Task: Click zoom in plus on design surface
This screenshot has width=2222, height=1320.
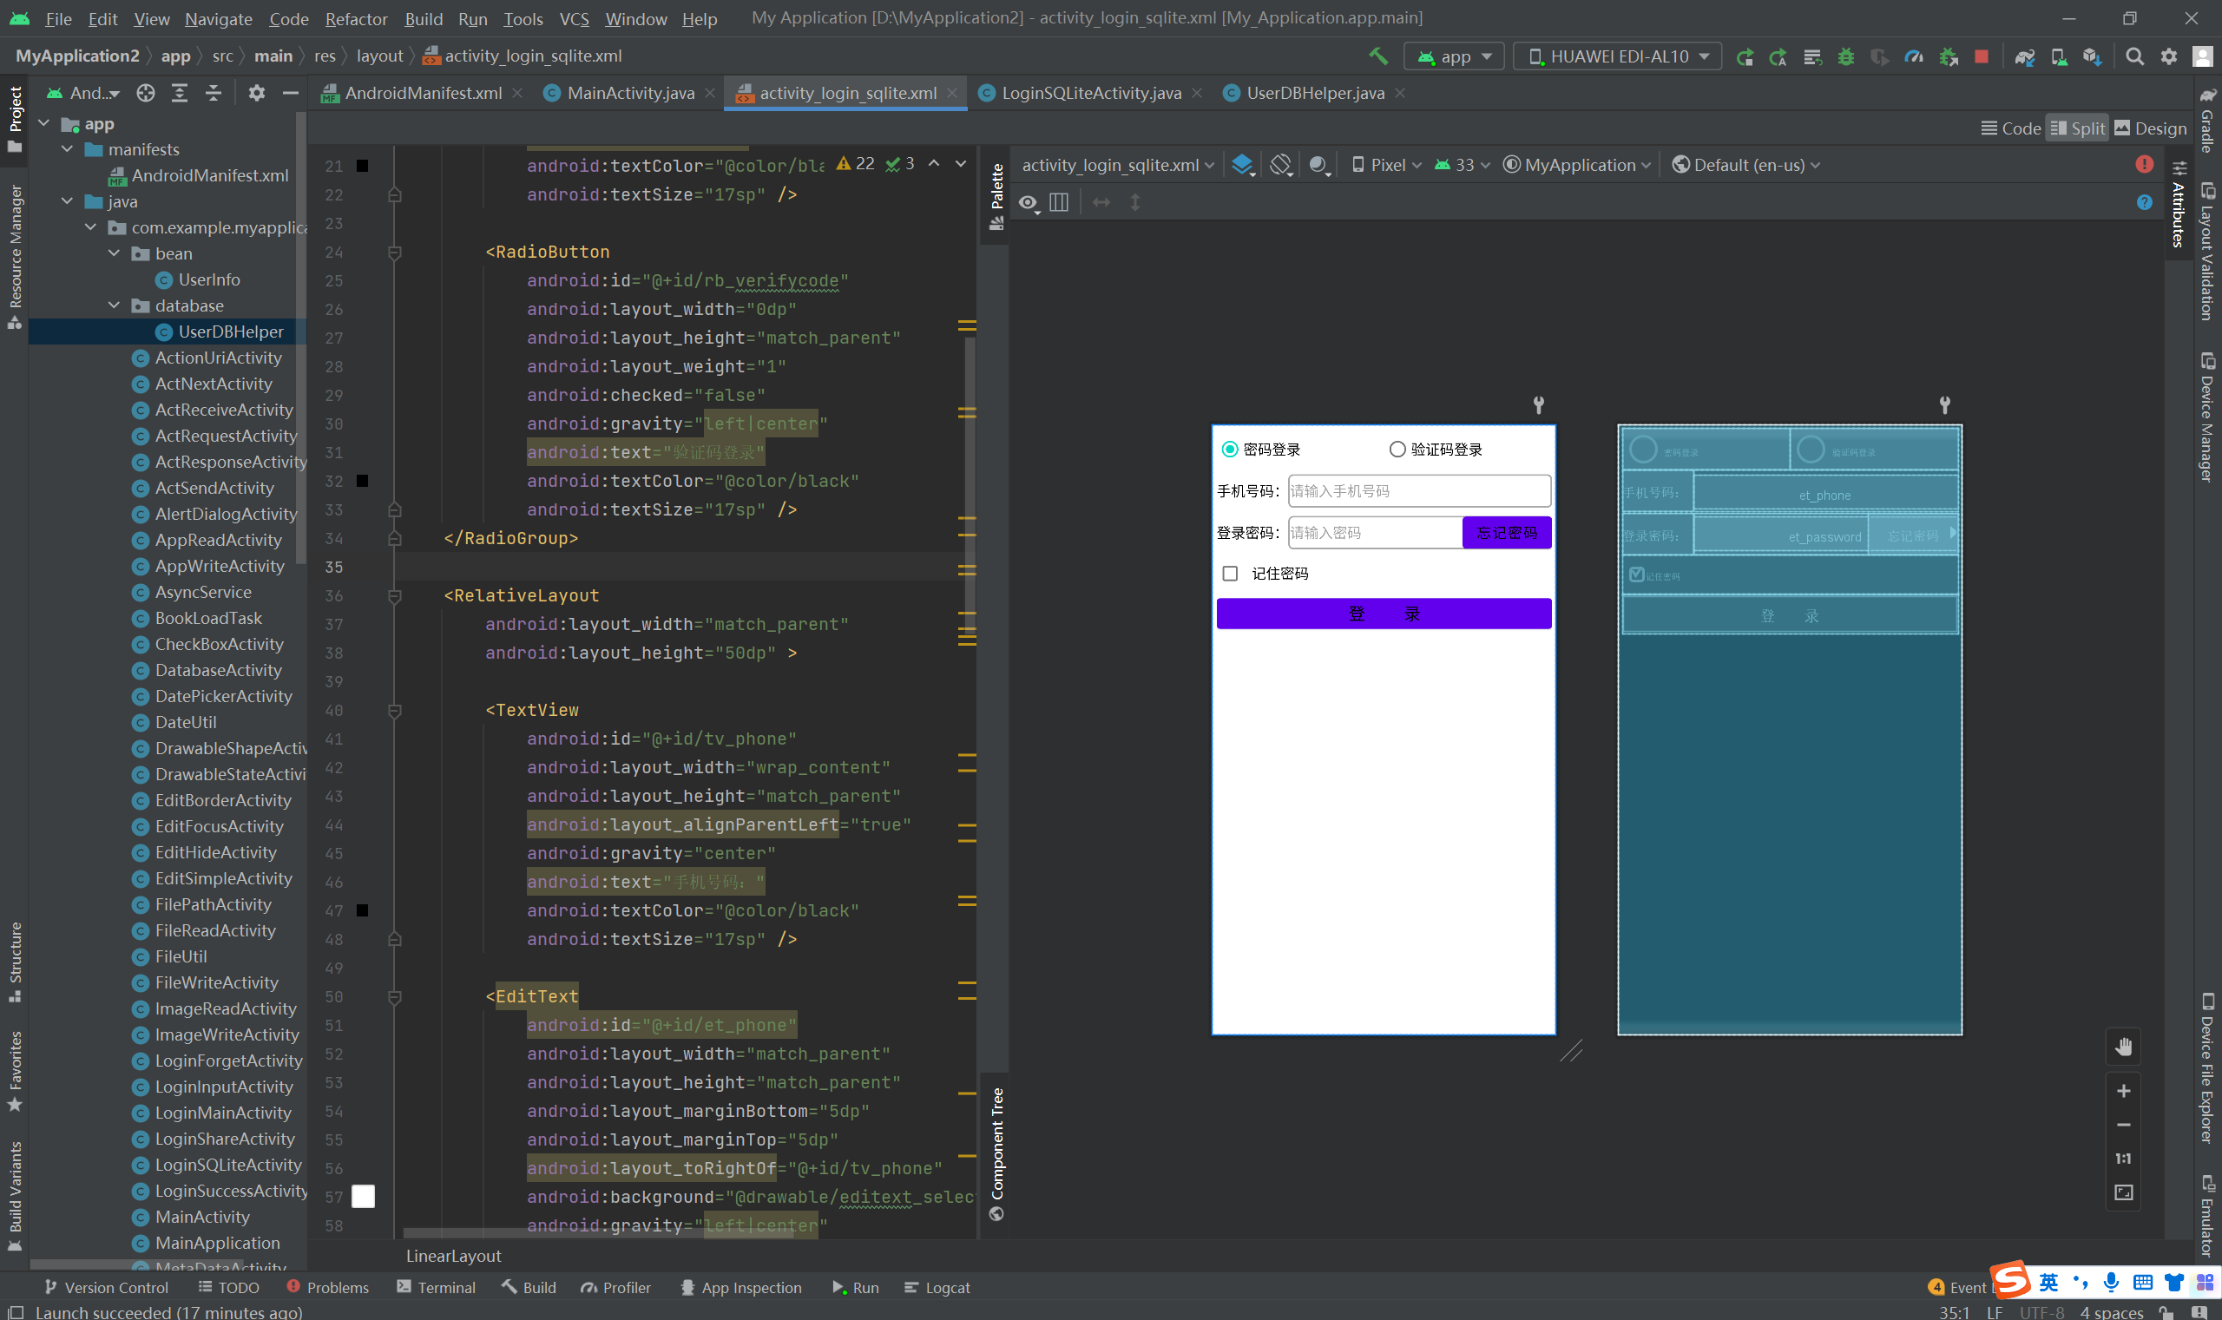Action: [2123, 1091]
